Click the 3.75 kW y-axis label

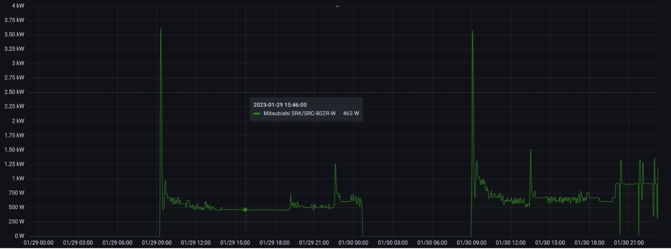coord(14,20)
